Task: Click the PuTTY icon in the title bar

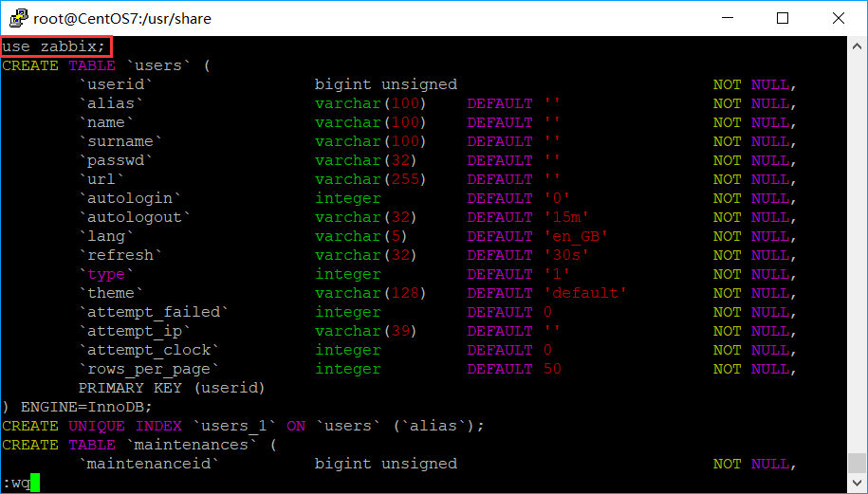Action: (x=17, y=18)
